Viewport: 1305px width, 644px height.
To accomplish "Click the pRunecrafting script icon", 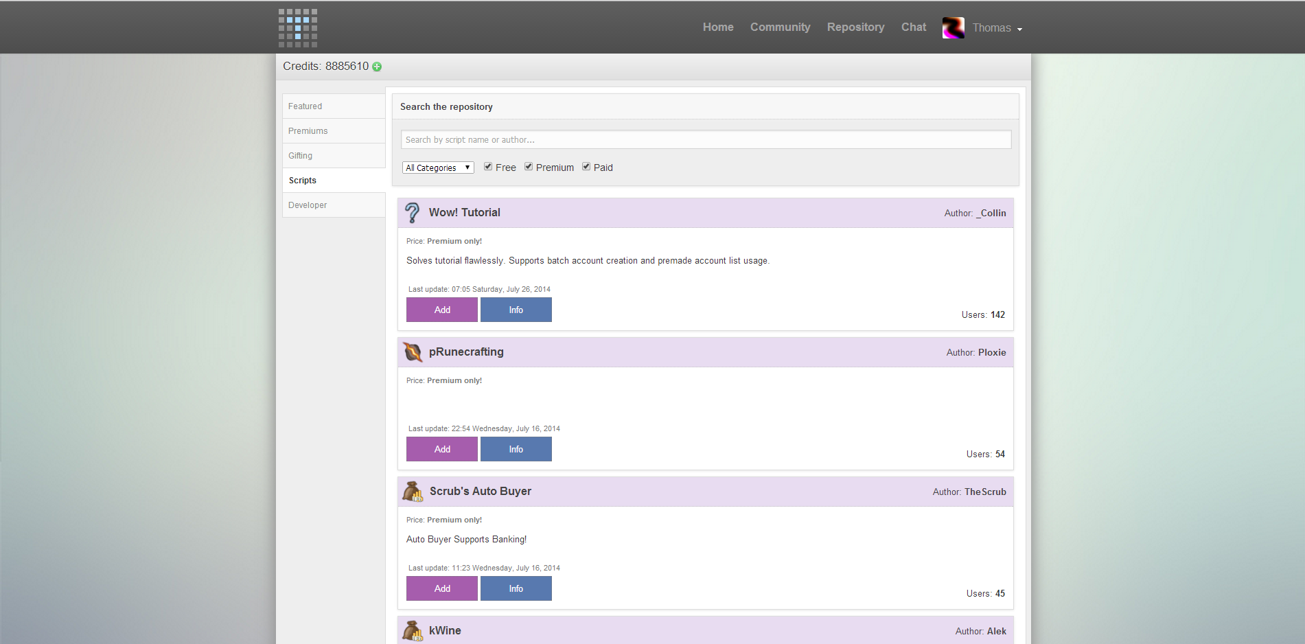I will click(413, 352).
